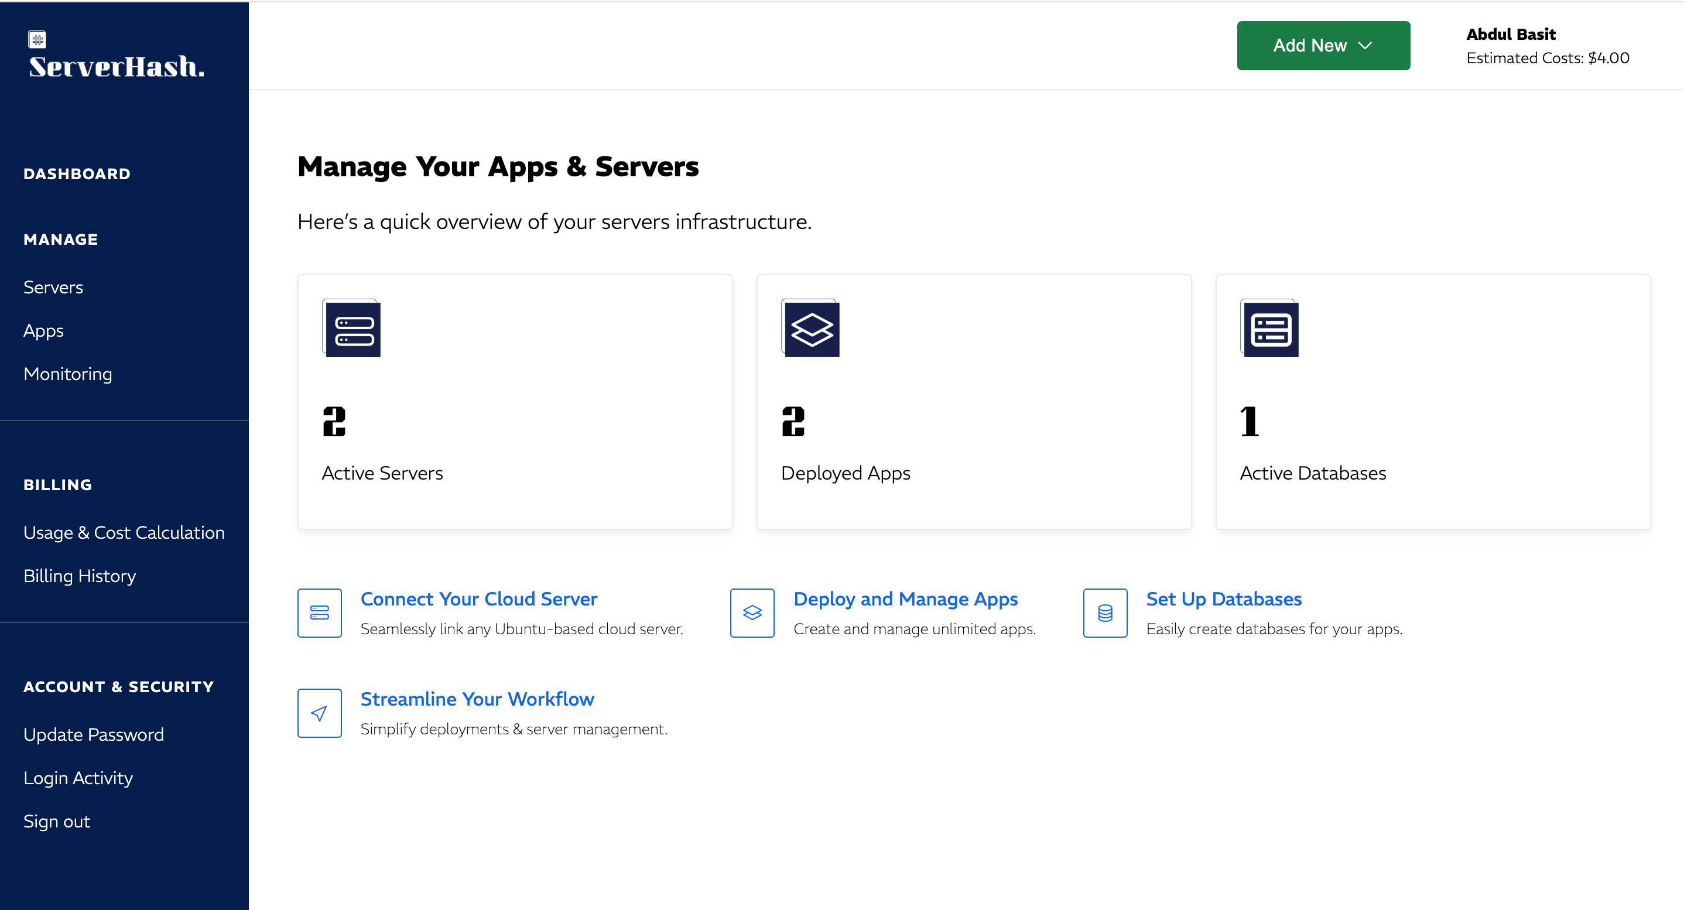Click the Deployed Apps layers icon
Viewport: 1684px width, 910px height.
810,328
